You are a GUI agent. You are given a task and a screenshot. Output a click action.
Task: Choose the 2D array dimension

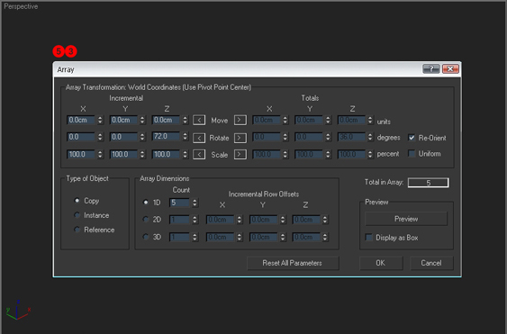click(x=146, y=220)
